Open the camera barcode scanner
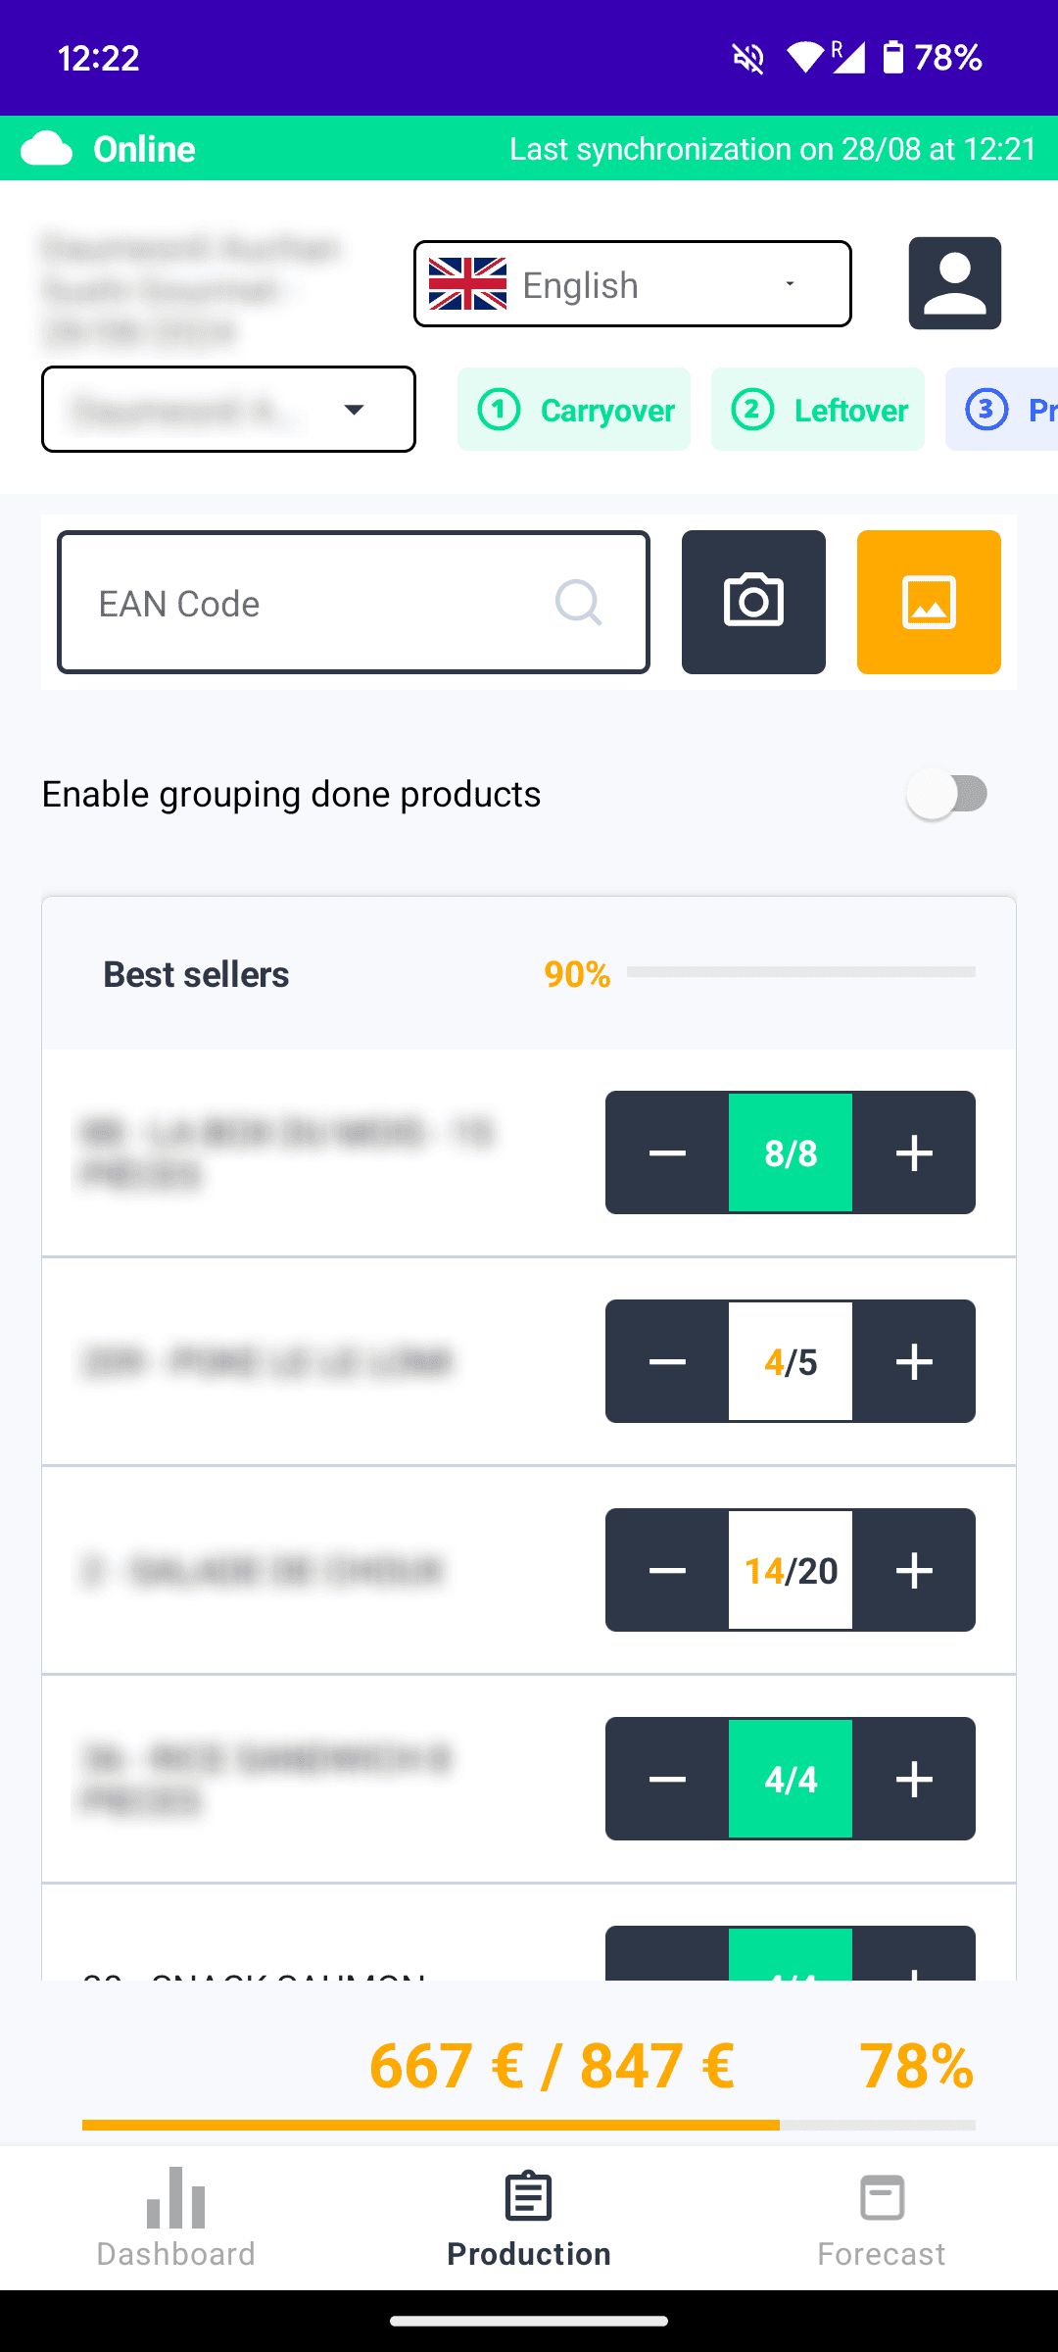 pyautogui.click(x=753, y=602)
